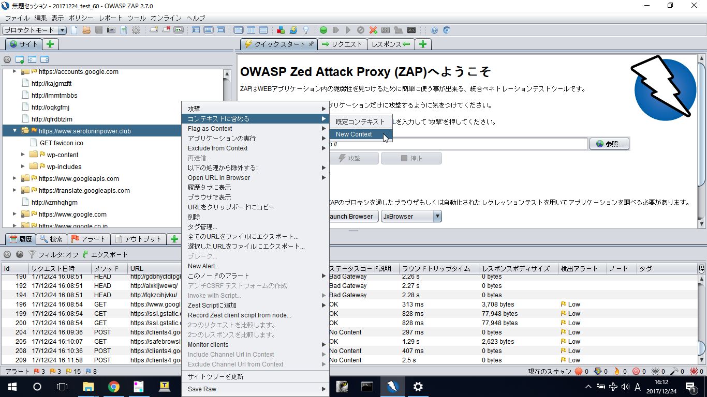Open the レポート (Report) menu in menu bar
This screenshot has height=397, width=707.
click(x=111, y=18)
